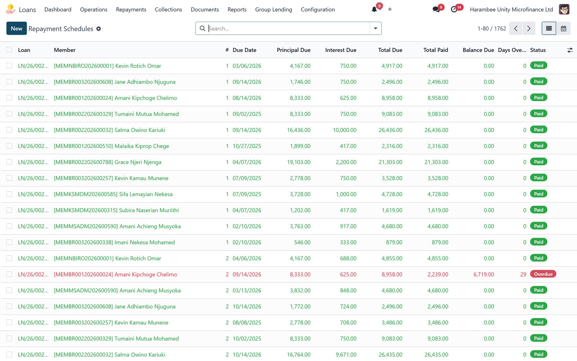Check the row for Kevin Rotich Omar 03/06/2026
Viewport: 577px width, 361px height.
pos(9,66)
